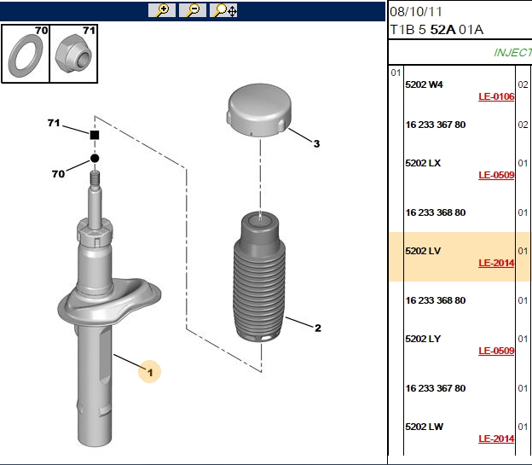Select 16 233 367 80 below 5202 W4

(436, 125)
